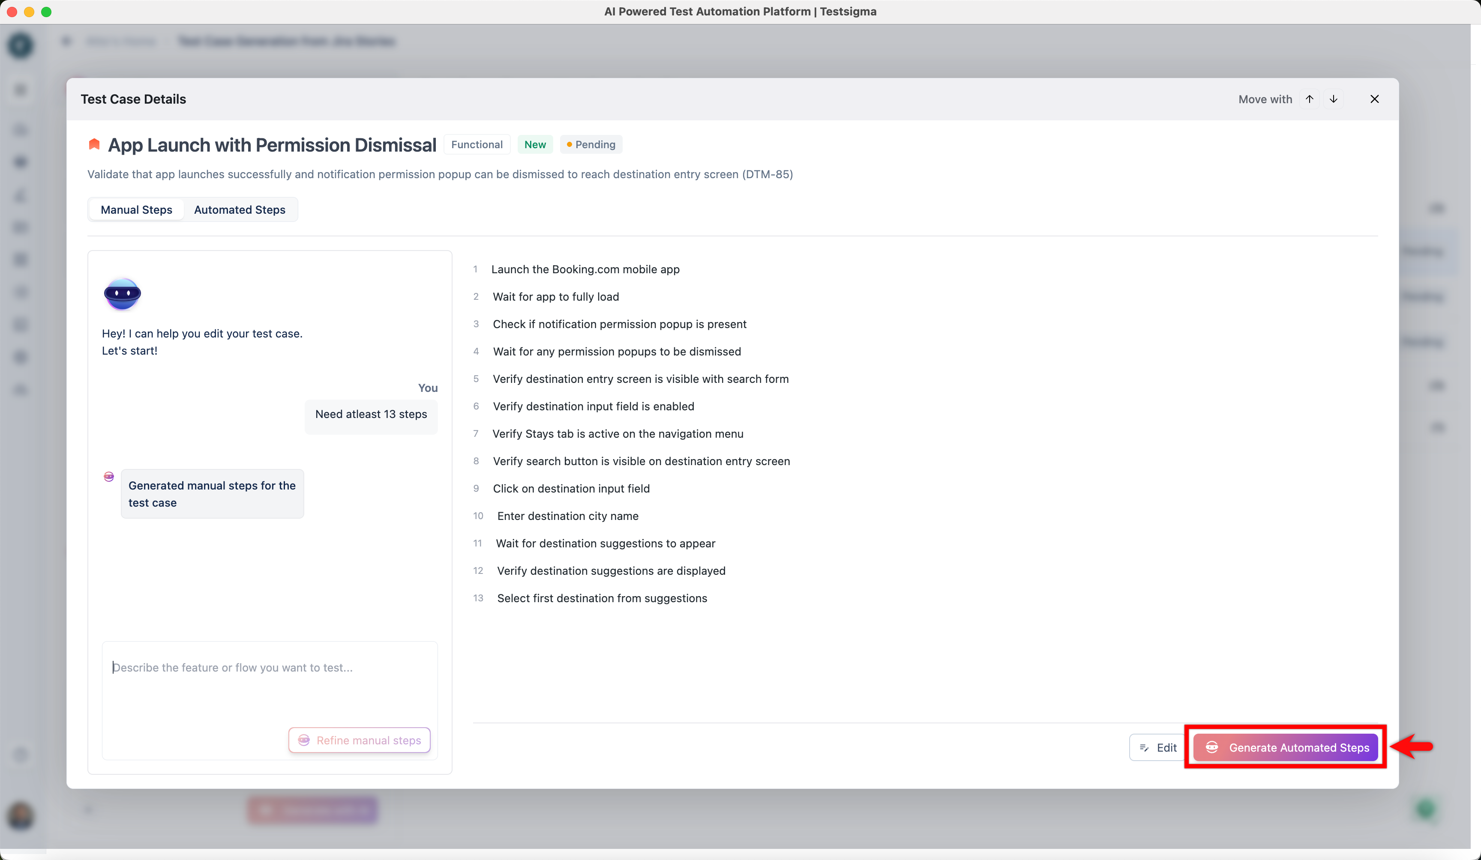This screenshot has height=860, width=1481.
Task: Click the move up arrow icon
Action: tap(1310, 99)
